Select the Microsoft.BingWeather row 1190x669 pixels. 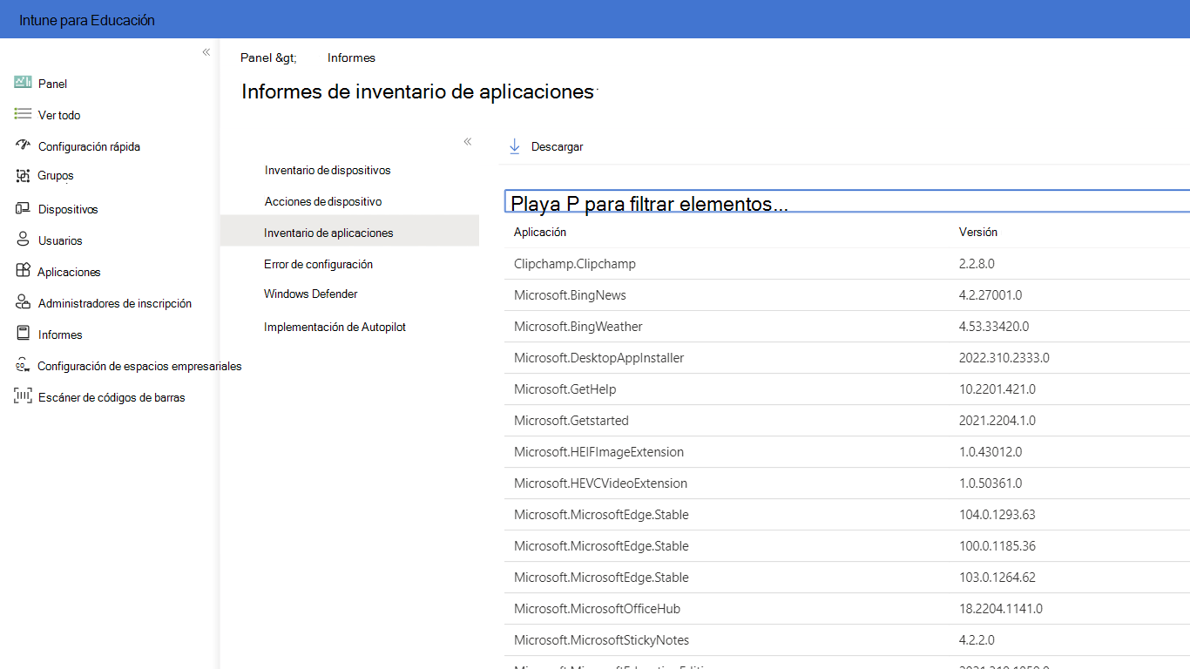847,326
